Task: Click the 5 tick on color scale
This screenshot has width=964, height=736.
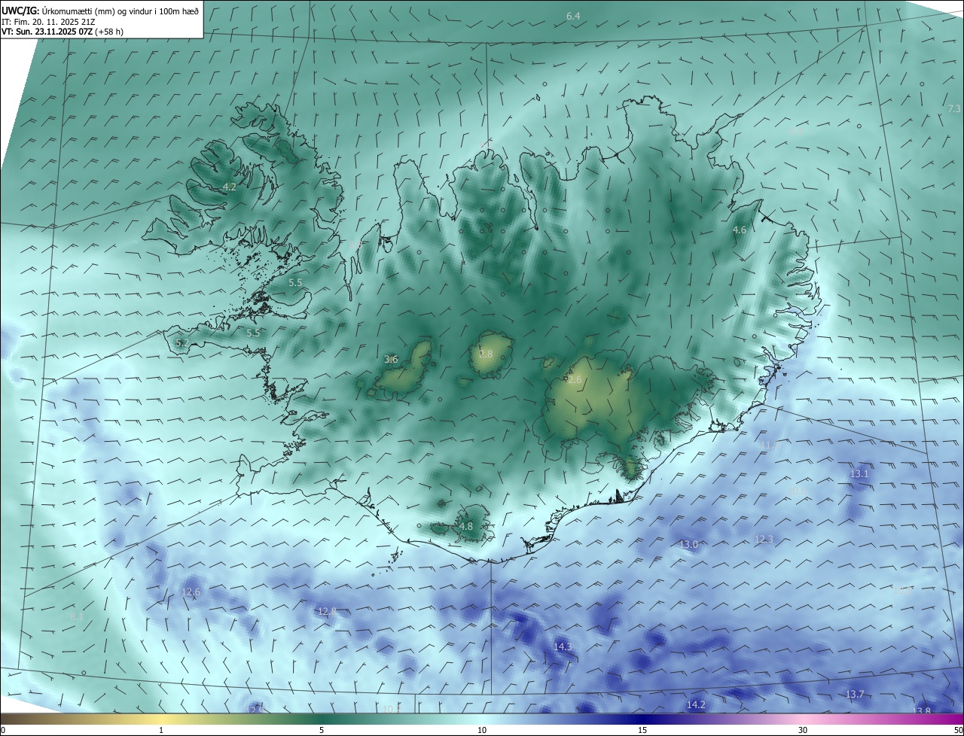Action: pos(322,730)
